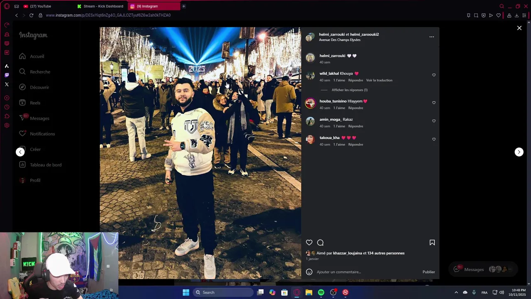This screenshot has width=531, height=299.
Task: Click Publier to post comment
Action: pos(429,272)
